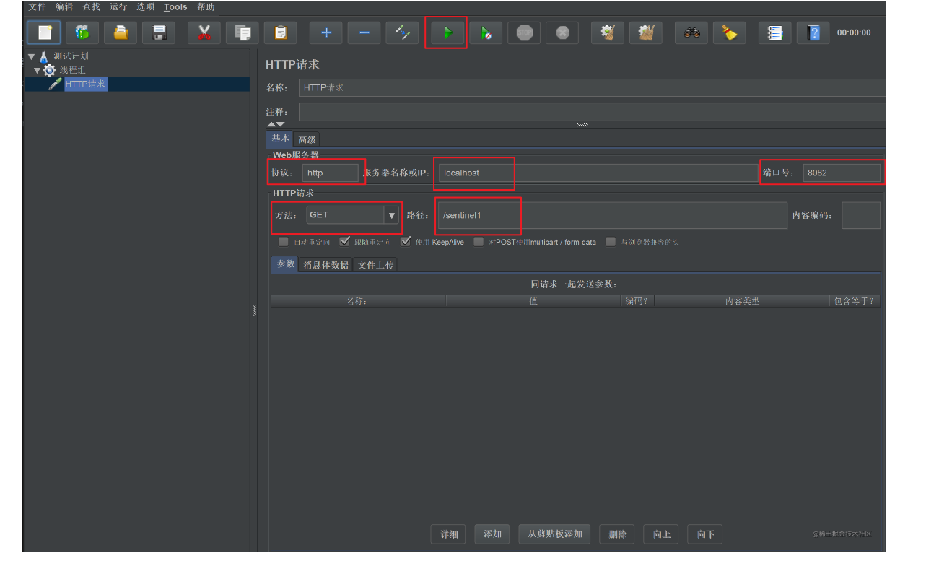Click the 添加 button
The width and height of the screenshot is (952, 561).
[493, 534]
